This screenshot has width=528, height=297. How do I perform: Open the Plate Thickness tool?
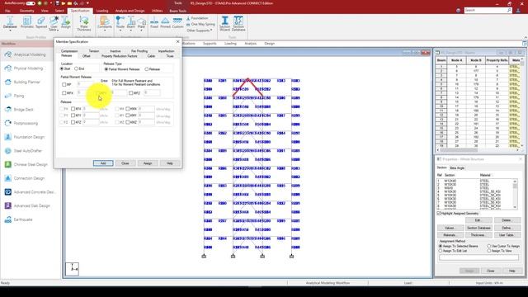pos(84,23)
